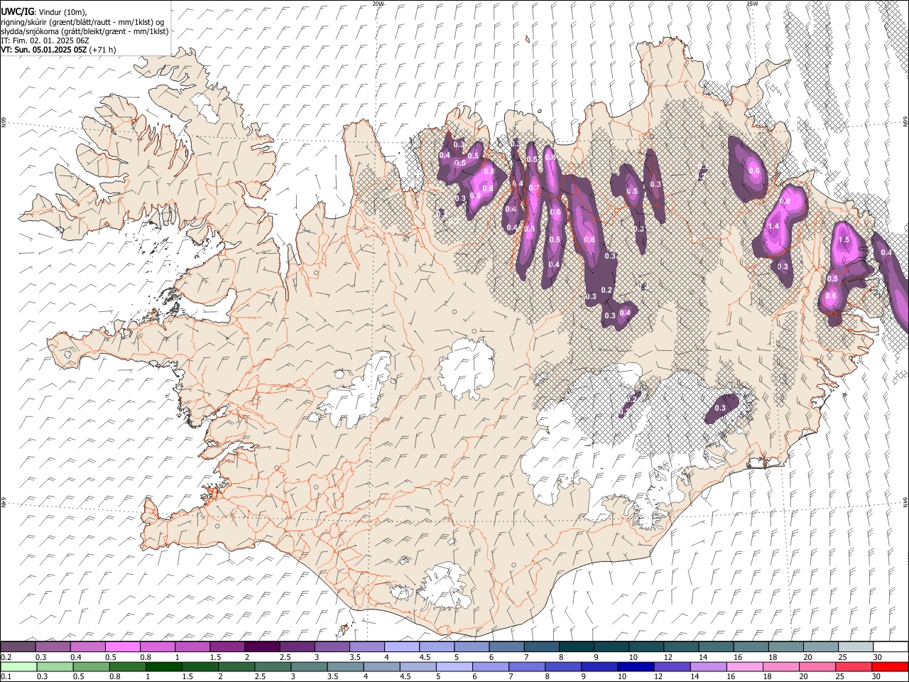Select the deep blue 10–12 rain legend swatch
Screen dimensions: 909x682
pos(635,666)
